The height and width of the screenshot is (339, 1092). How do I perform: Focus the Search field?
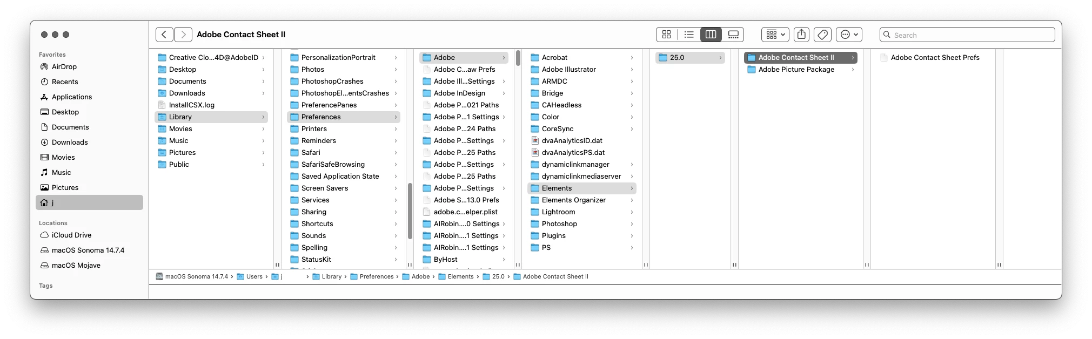[x=967, y=35]
